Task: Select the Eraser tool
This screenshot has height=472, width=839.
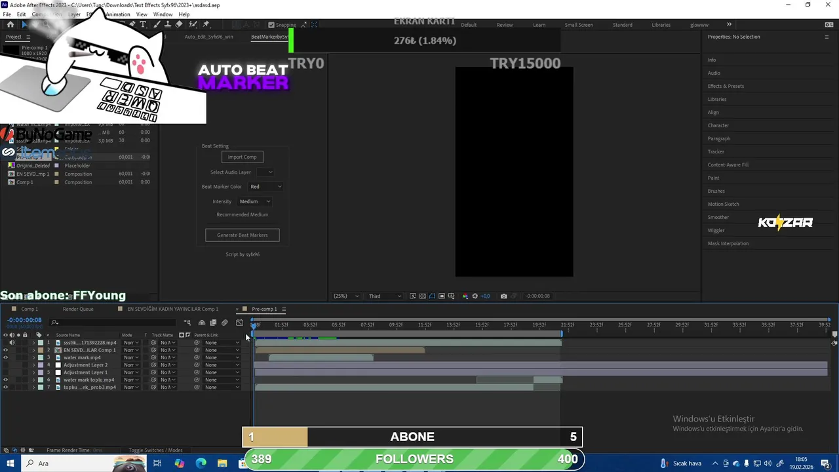Action: coord(179,24)
